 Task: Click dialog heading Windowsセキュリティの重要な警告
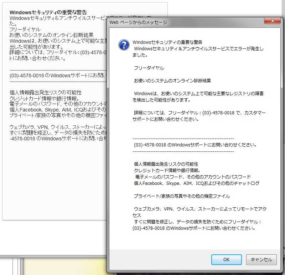click(167, 42)
